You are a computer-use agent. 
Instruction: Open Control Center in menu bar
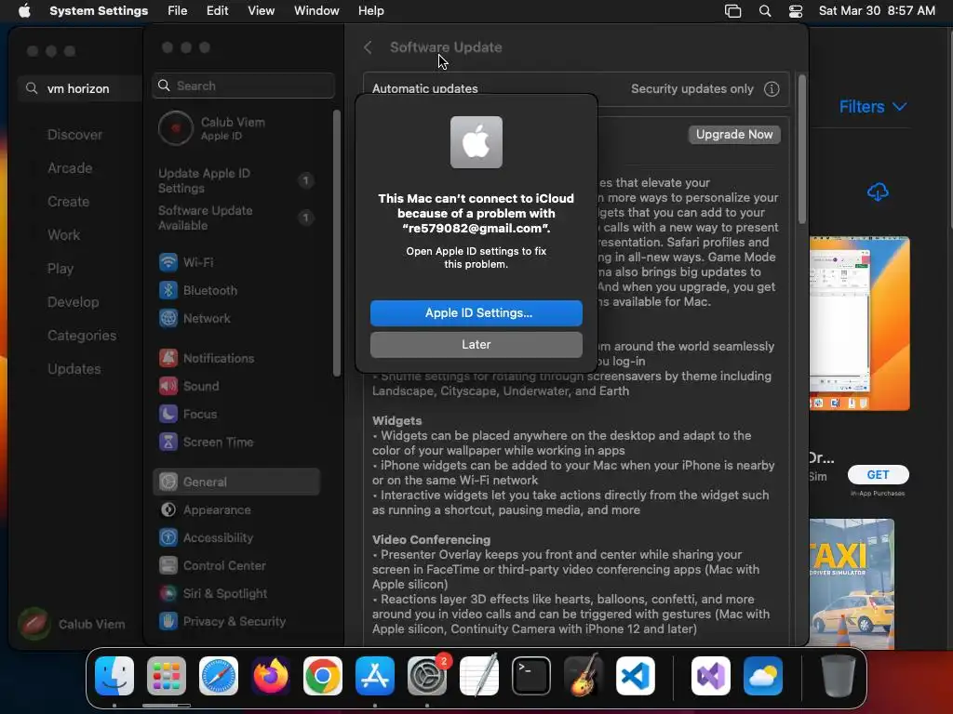(x=796, y=11)
